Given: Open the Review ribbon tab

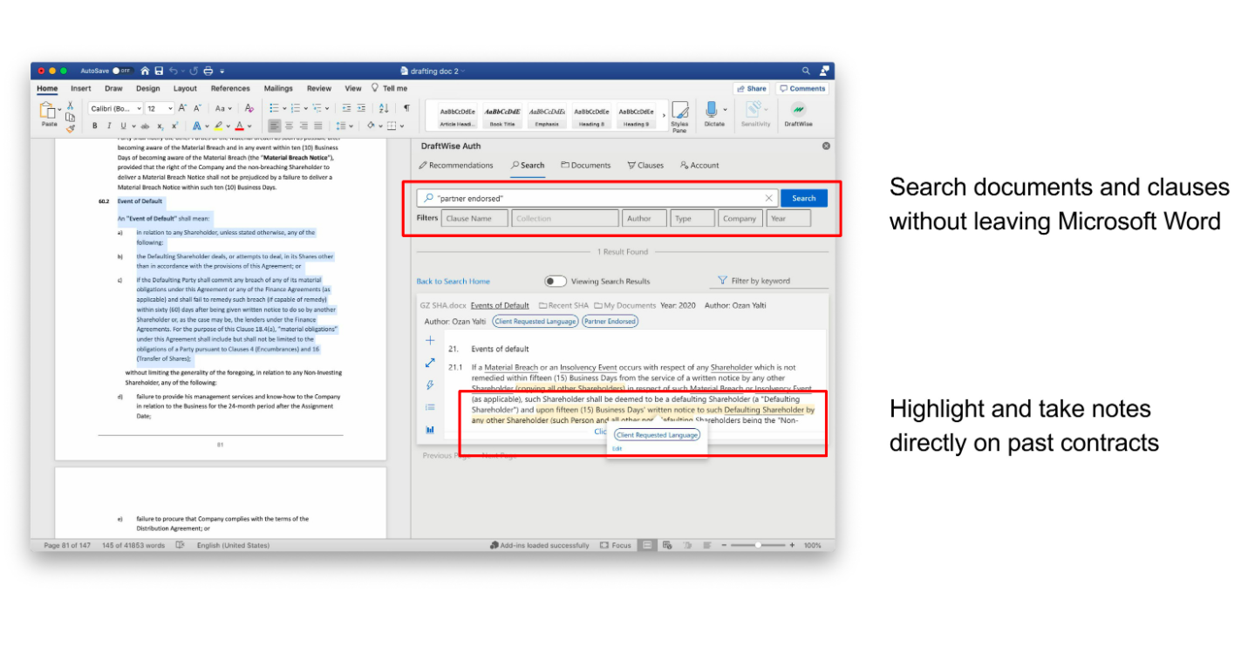Looking at the screenshot, I should (319, 88).
